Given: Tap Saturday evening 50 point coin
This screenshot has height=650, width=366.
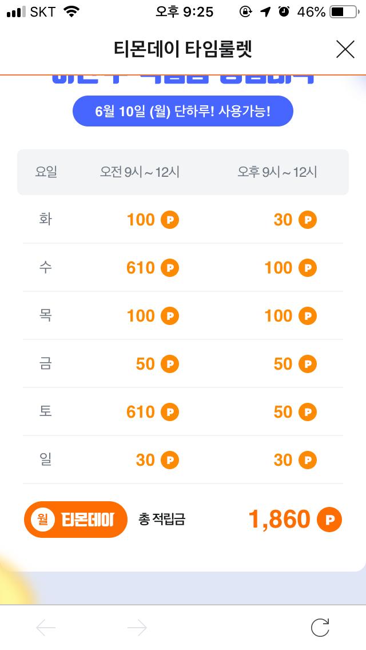Looking at the screenshot, I should [308, 412].
